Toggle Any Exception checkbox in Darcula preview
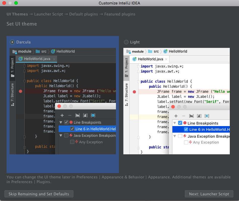 pyautogui.click(x=72, y=142)
